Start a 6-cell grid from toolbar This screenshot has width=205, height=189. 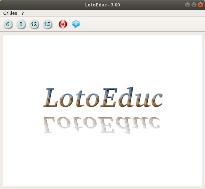click(x=7, y=24)
